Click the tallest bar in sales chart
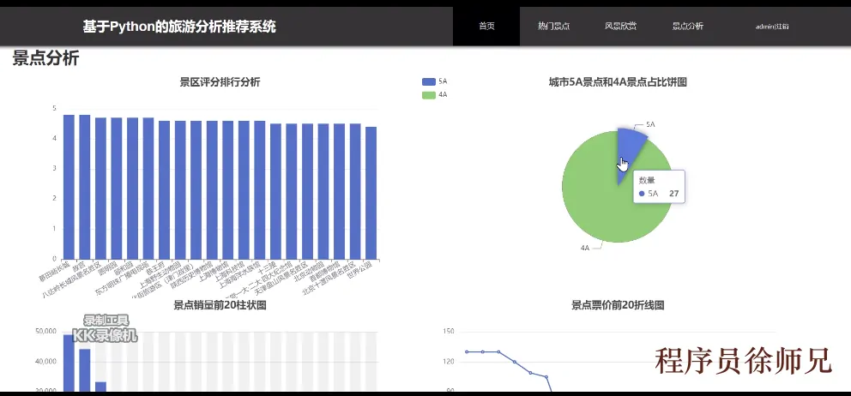Viewport: 851px width, 396px height. pos(69,363)
